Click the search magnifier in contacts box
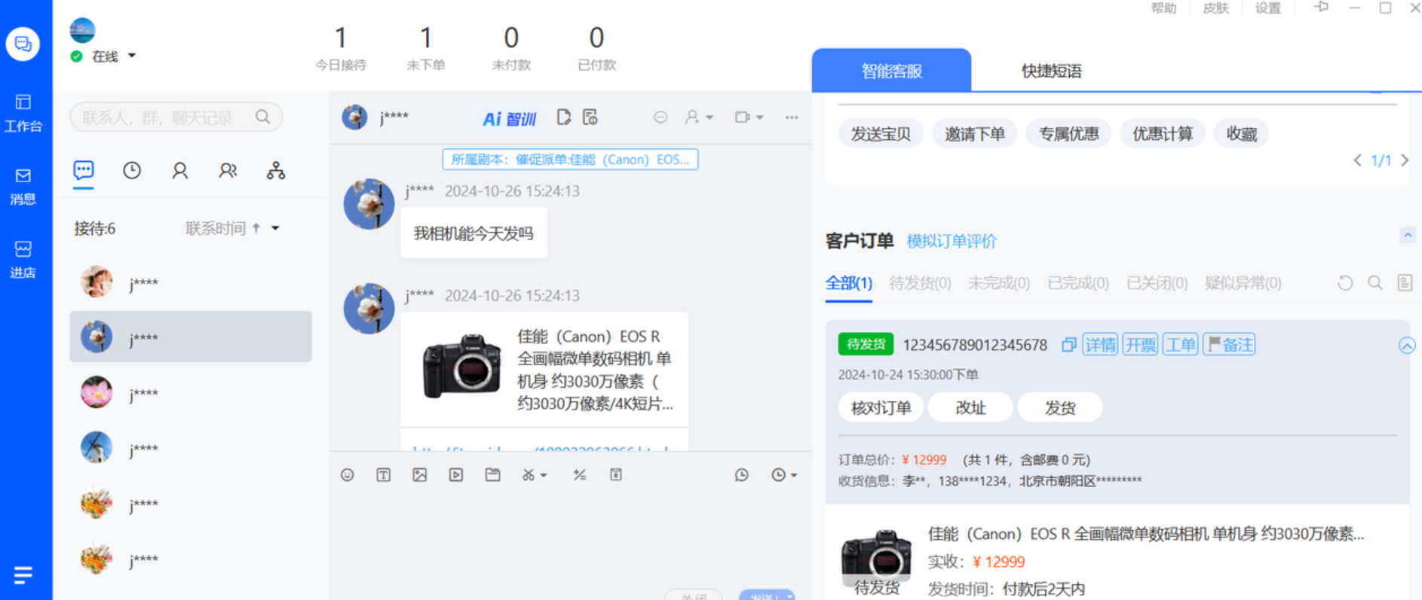1422x600 pixels. [x=262, y=117]
